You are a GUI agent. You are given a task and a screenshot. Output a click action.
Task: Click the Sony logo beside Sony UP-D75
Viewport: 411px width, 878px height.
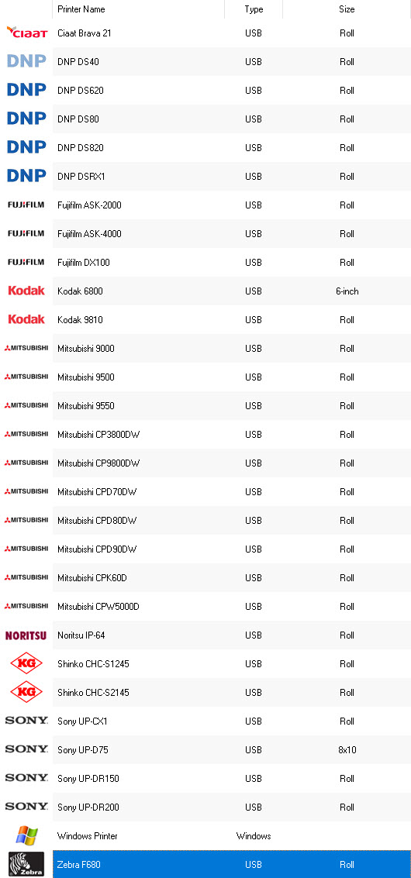(26, 749)
